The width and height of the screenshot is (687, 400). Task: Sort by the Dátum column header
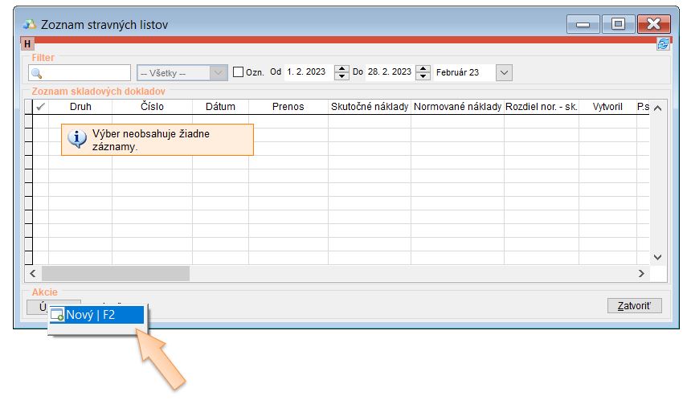point(220,107)
